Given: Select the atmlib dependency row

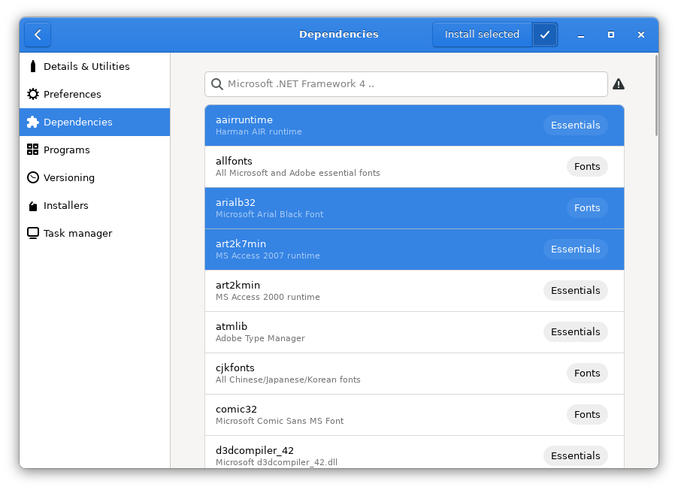Looking at the screenshot, I should click(x=414, y=332).
